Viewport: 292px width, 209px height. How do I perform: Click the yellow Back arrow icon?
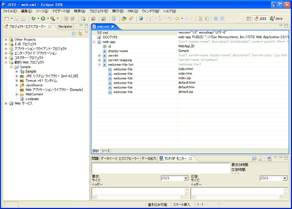[177, 19]
